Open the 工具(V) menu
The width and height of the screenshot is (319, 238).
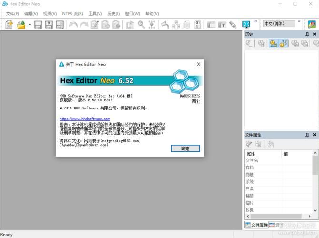coord(95,14)
